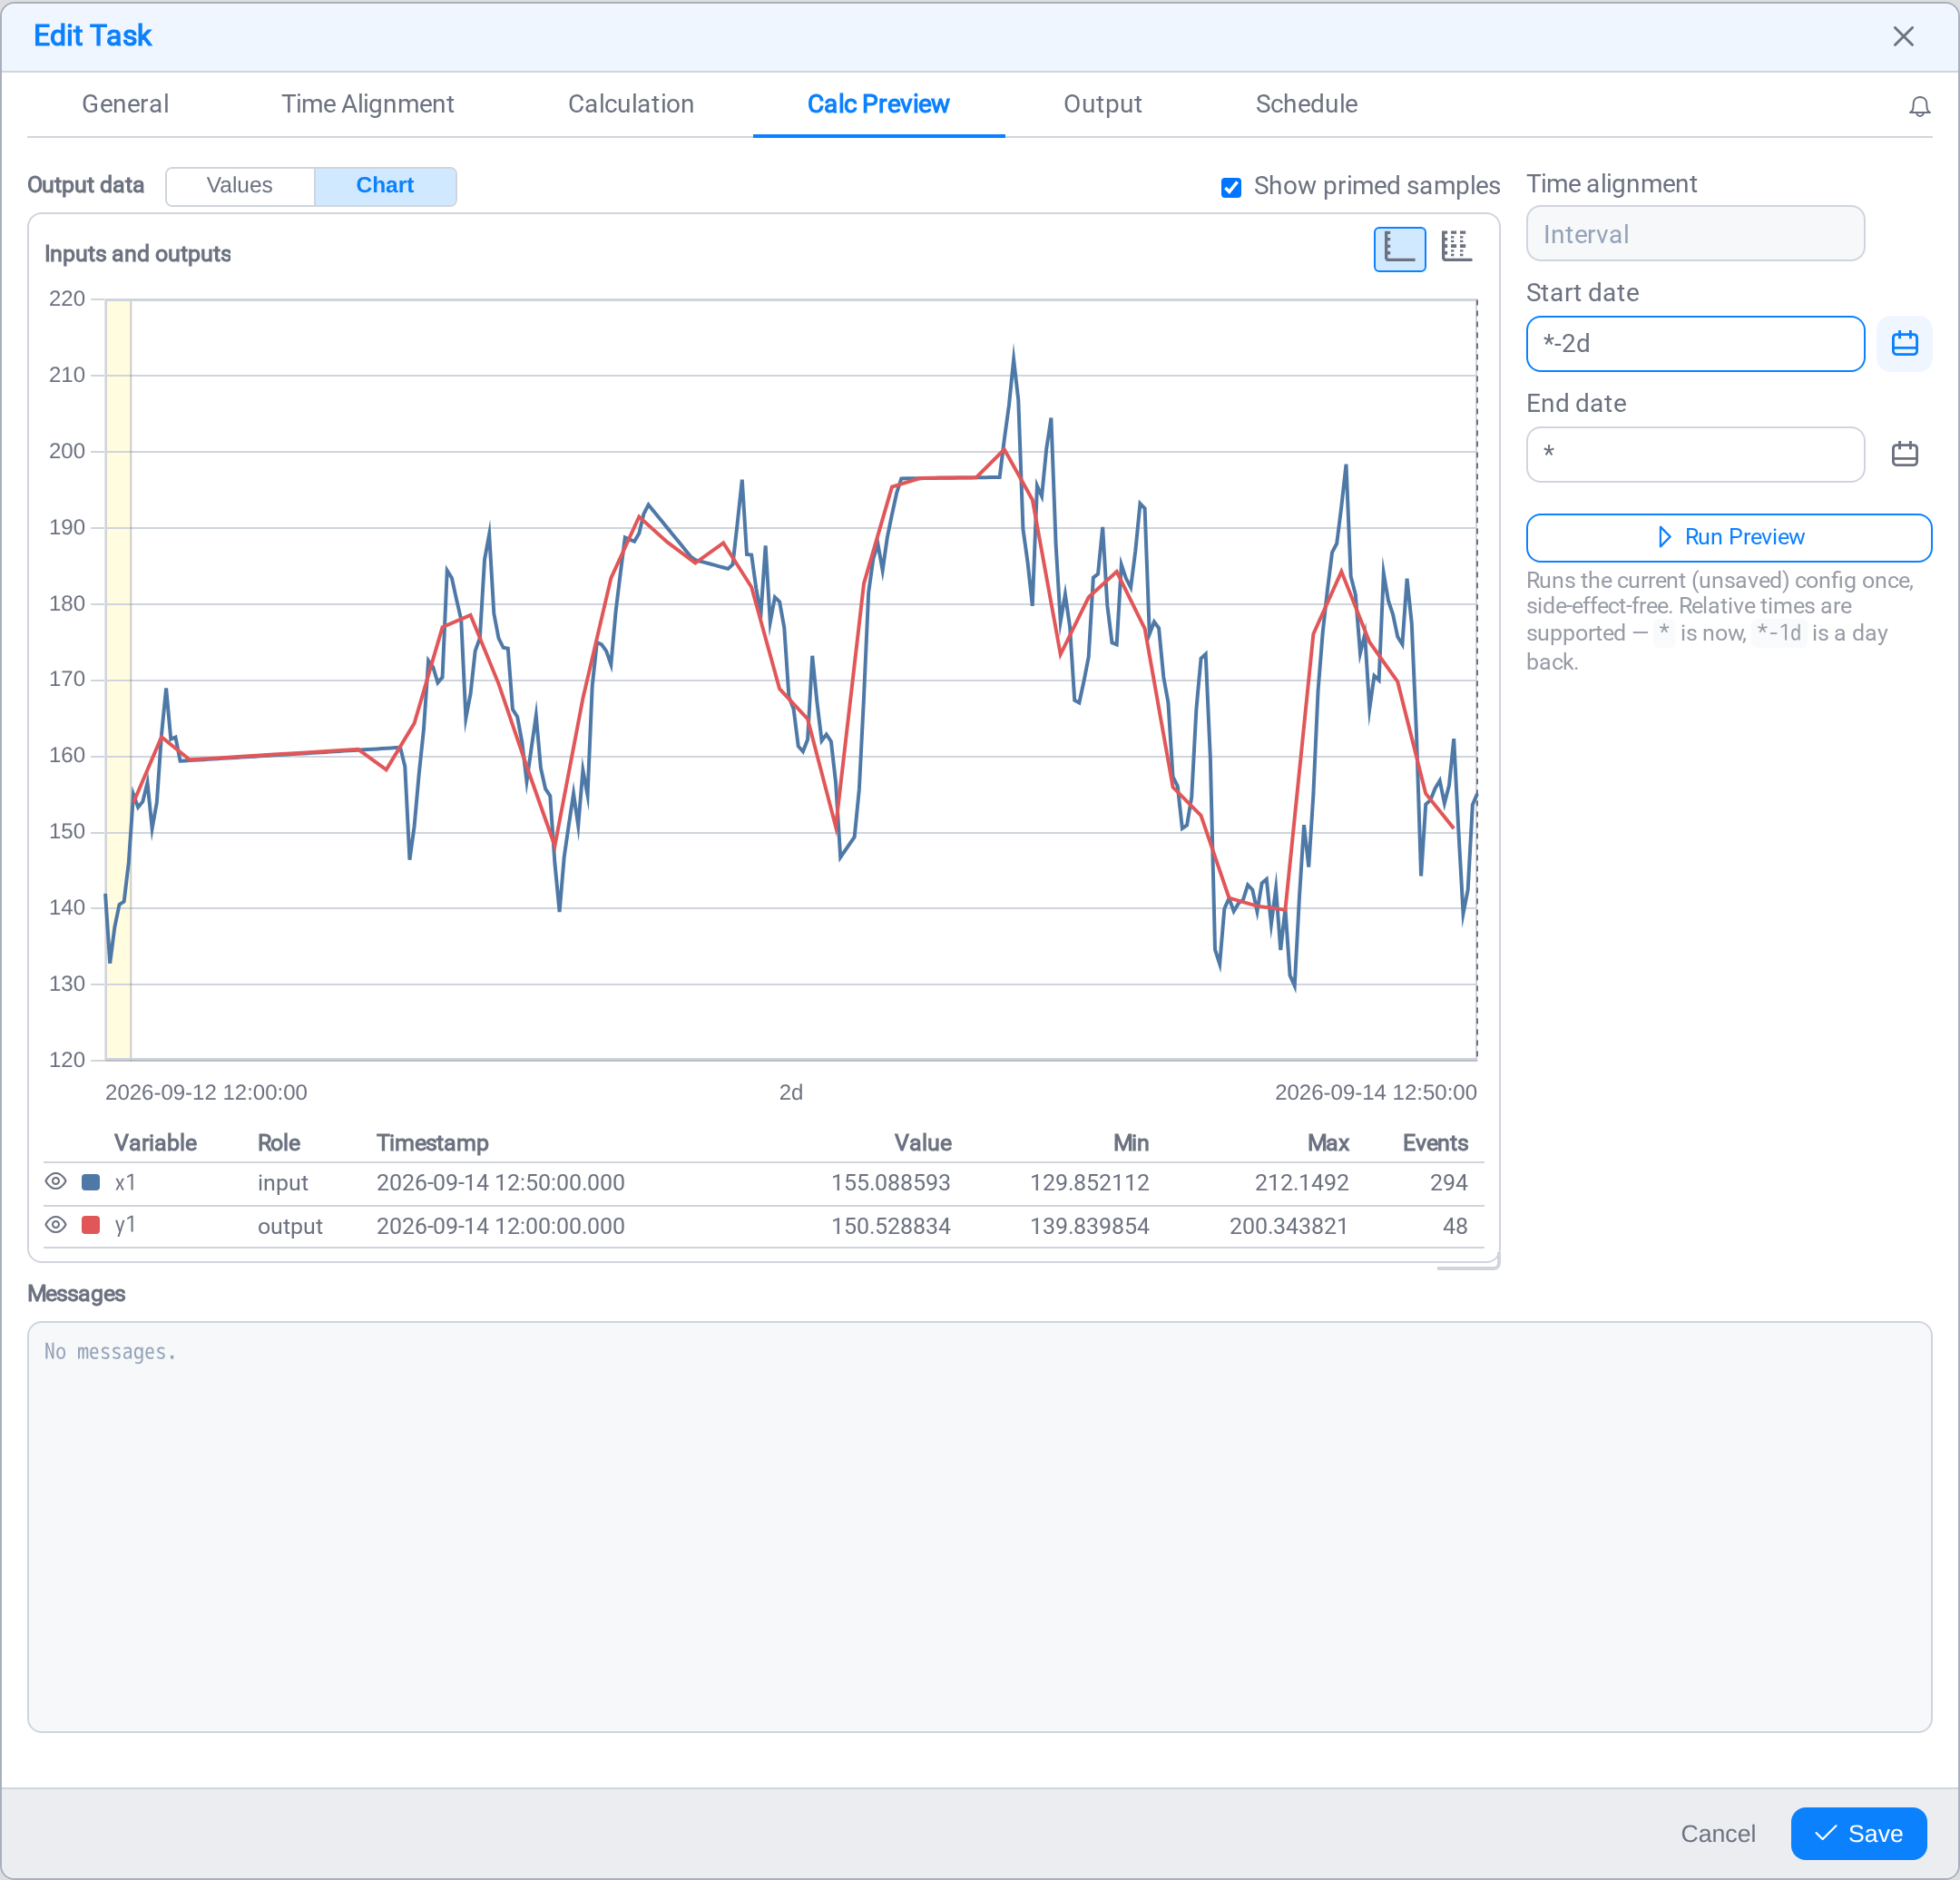Open the notifications bell

[1918, 106]
